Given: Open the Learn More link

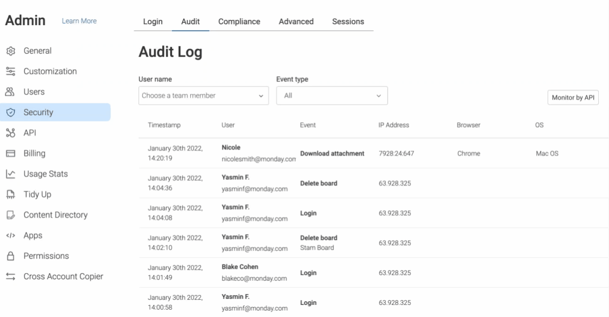Looking at the screenshot, I should pyautogui.click(x=79, y=21).
